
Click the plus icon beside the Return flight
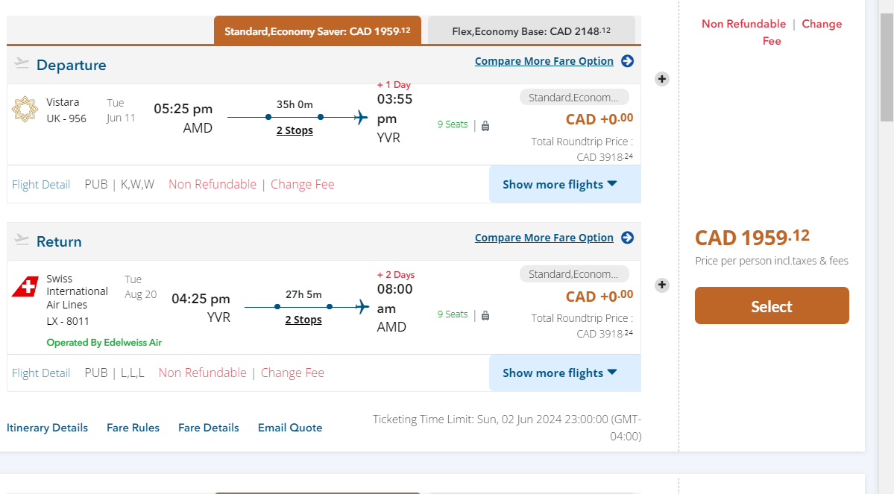point(661,285)
